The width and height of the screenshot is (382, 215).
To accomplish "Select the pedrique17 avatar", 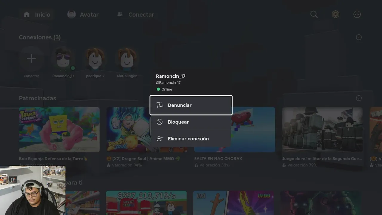I will pyautogui.click(x=95, y=59).
